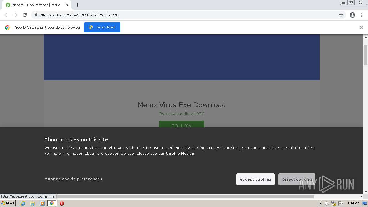Viewport: 368px width, 207px height.
Task: Go back using the browser back arrow
Action: pyautogui.click(x=6, y=15)
